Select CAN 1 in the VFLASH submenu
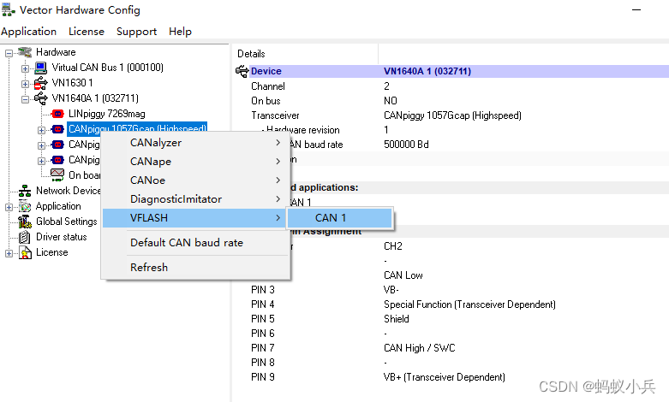 (x=331, y=218)
